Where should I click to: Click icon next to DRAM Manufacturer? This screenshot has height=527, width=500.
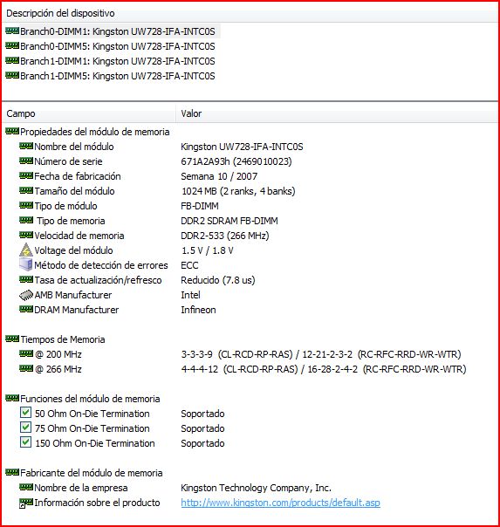tap(26, 309)
